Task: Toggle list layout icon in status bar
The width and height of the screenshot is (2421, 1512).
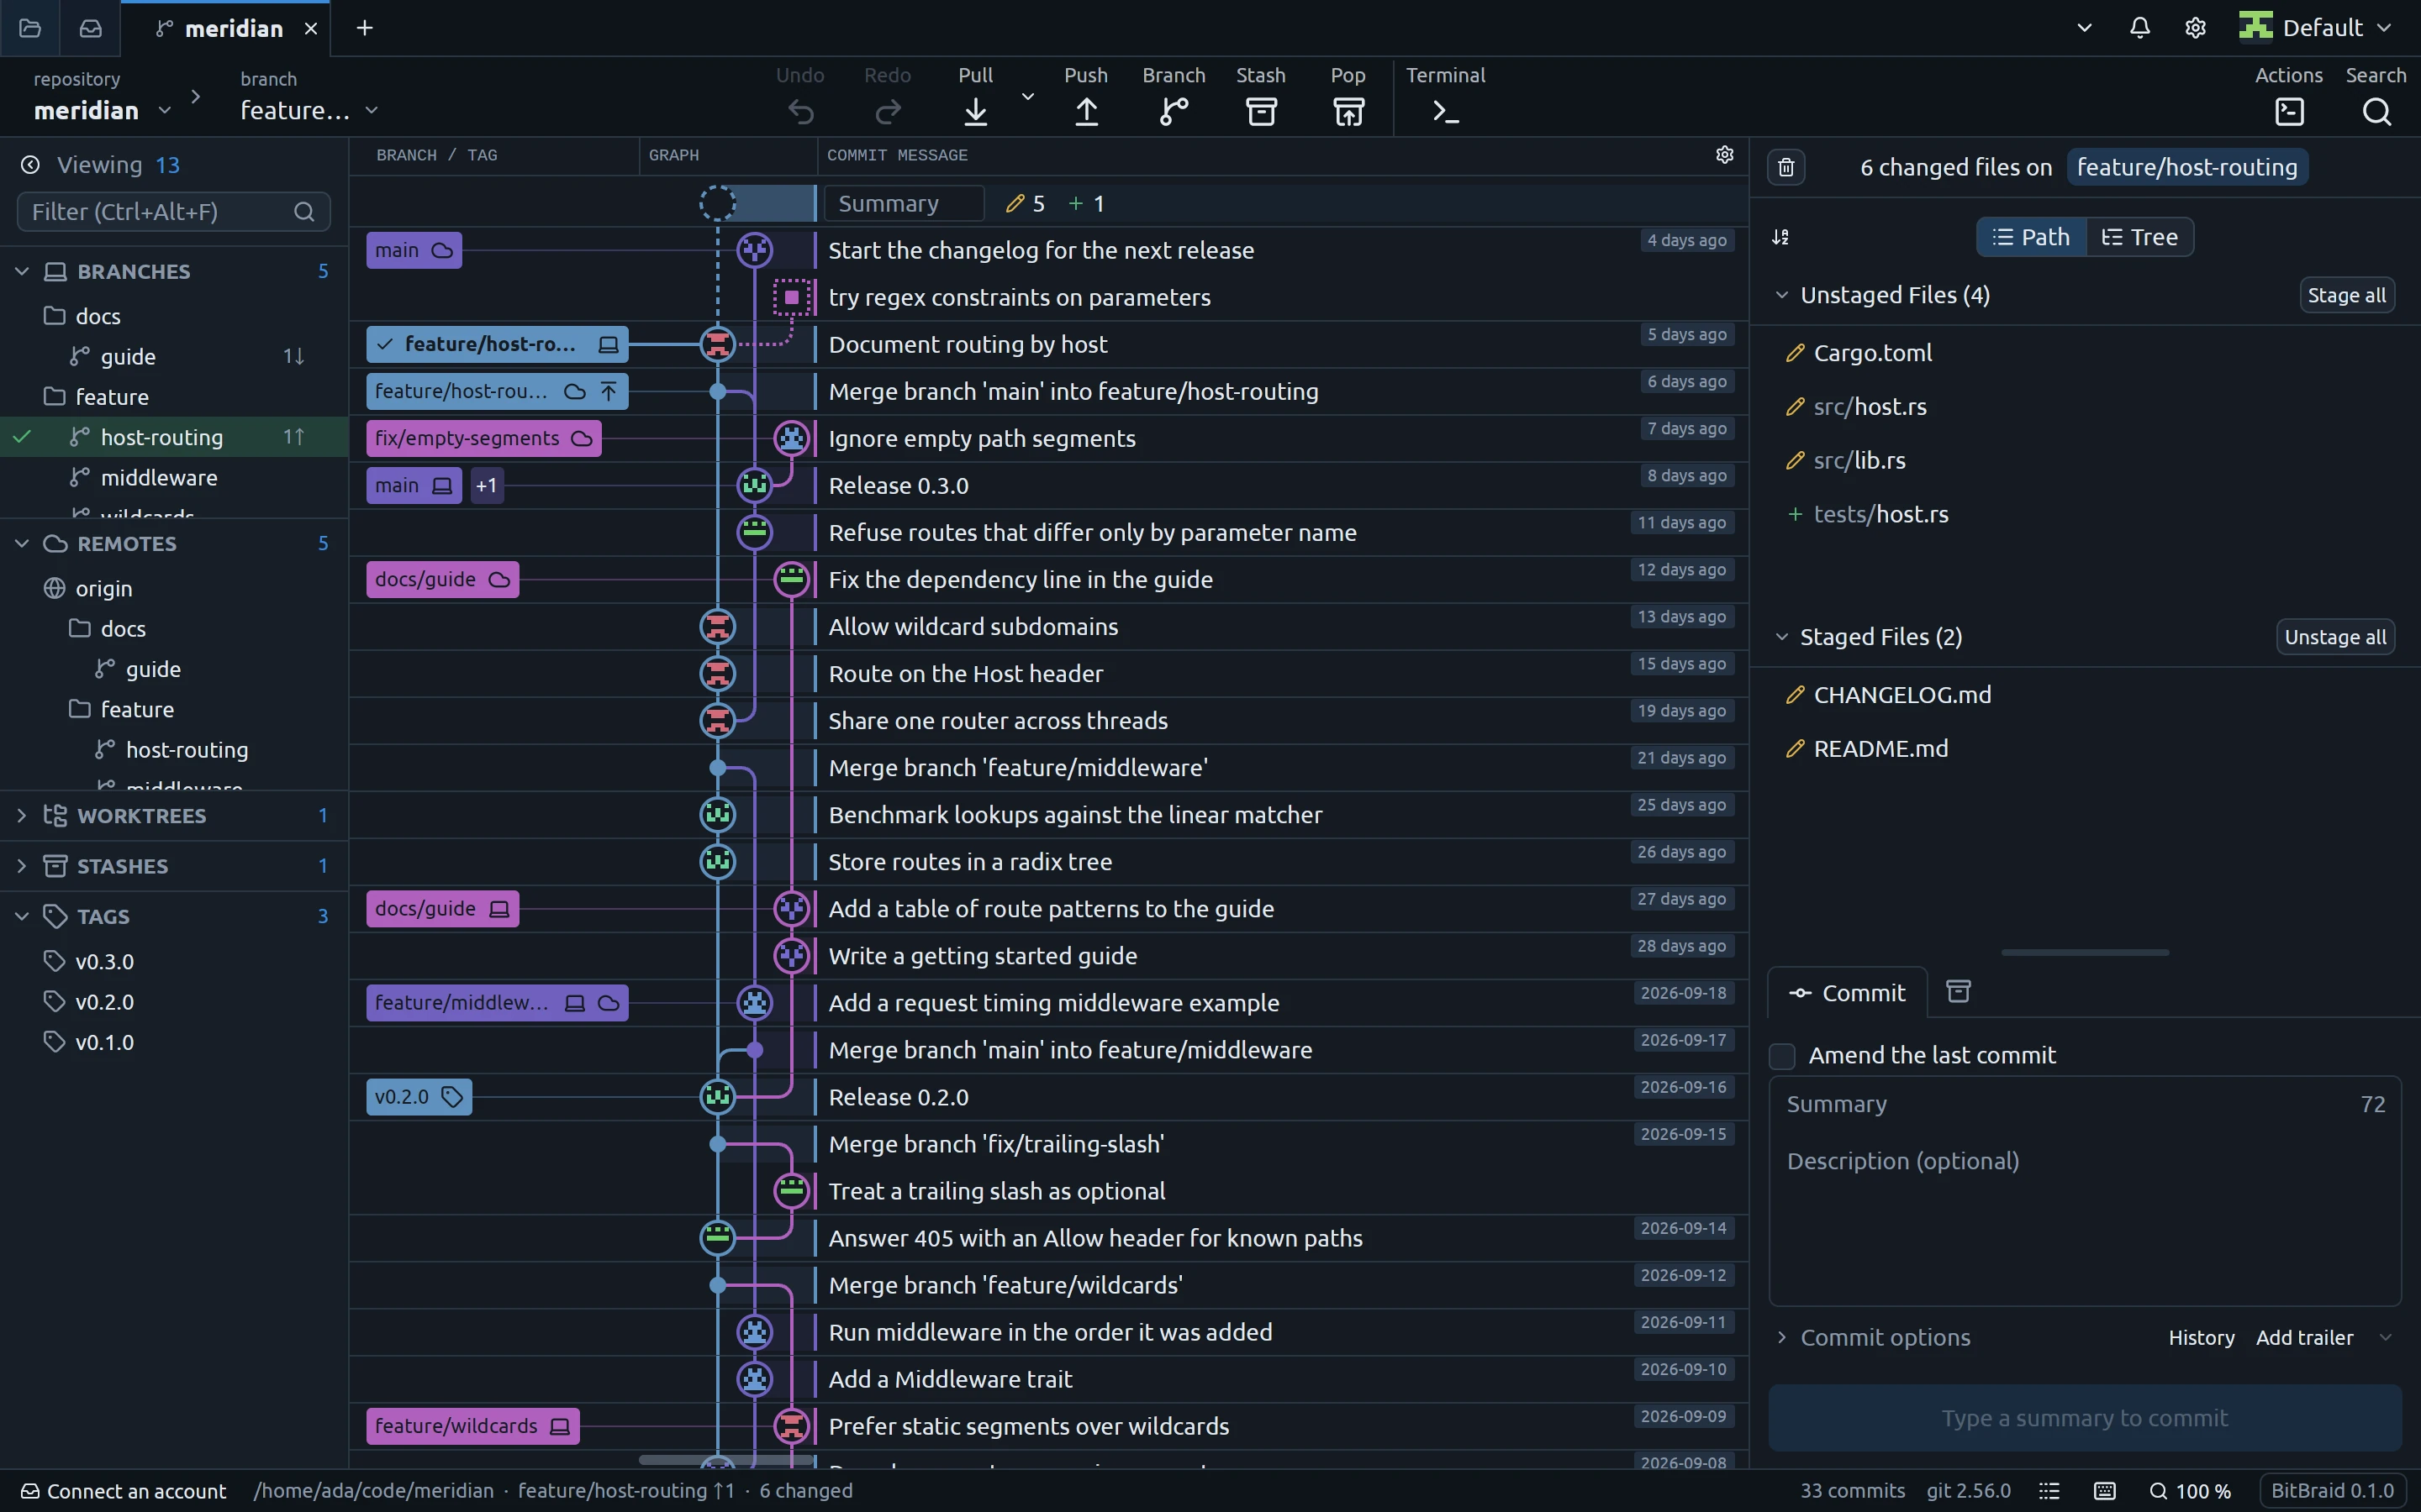Action: point(2049,1491)
